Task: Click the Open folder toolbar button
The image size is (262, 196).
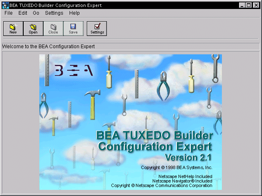Action: click(33, 29)
